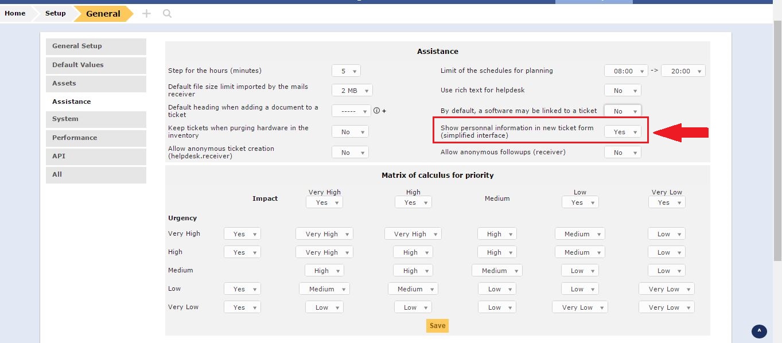This screenshot has width=782, height=343.
Task: Open the Step for the hours dropdown
Action: pos(346,71)
